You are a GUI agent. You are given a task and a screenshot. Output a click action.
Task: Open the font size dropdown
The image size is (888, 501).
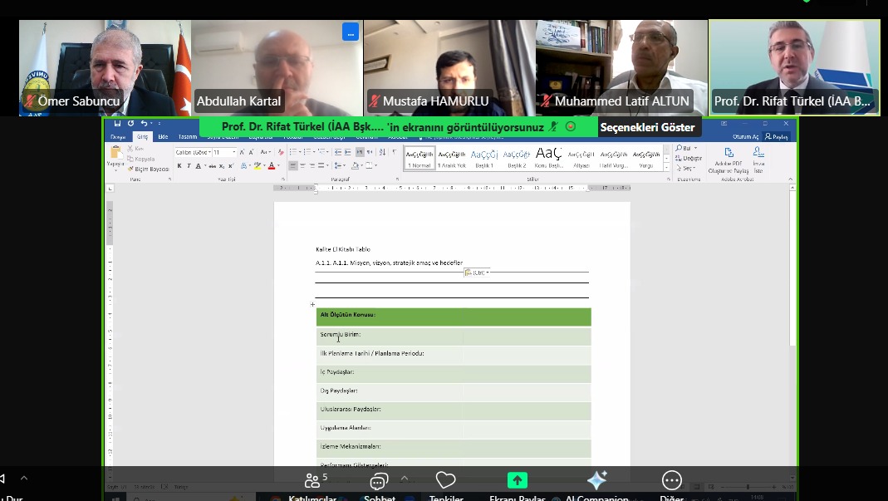233,152
